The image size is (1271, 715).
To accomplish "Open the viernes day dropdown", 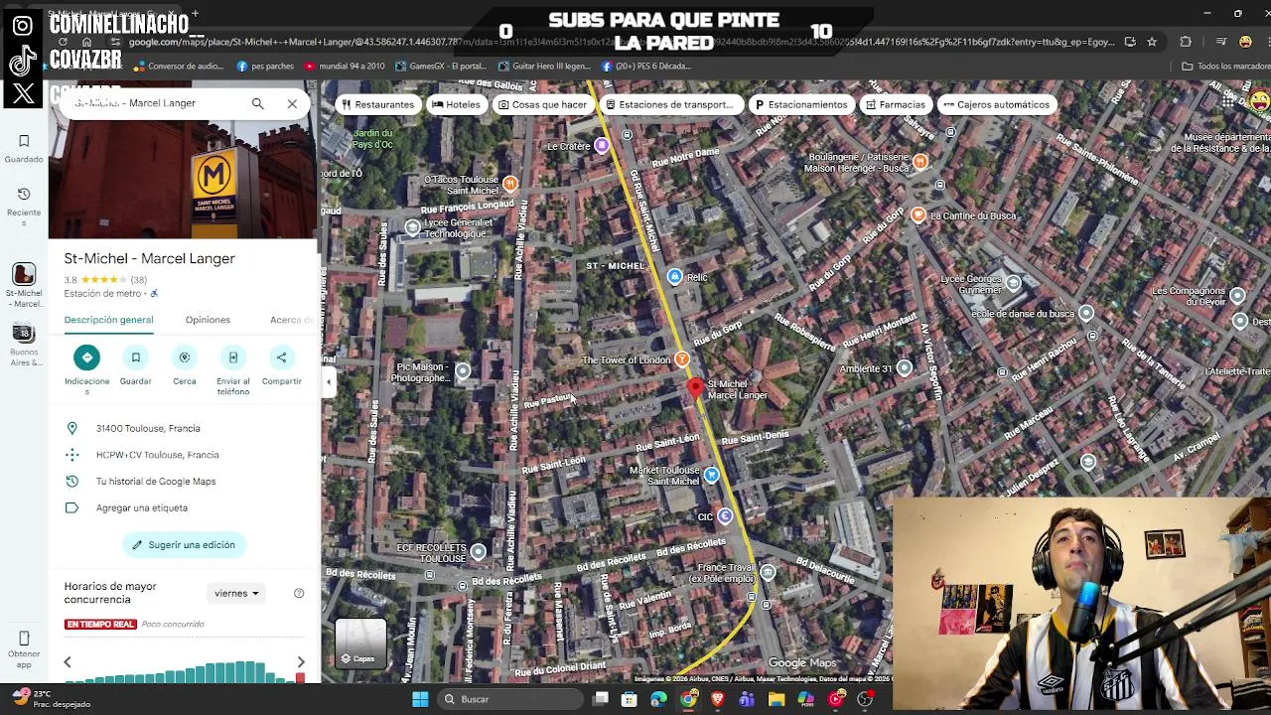I will [236, 594].
